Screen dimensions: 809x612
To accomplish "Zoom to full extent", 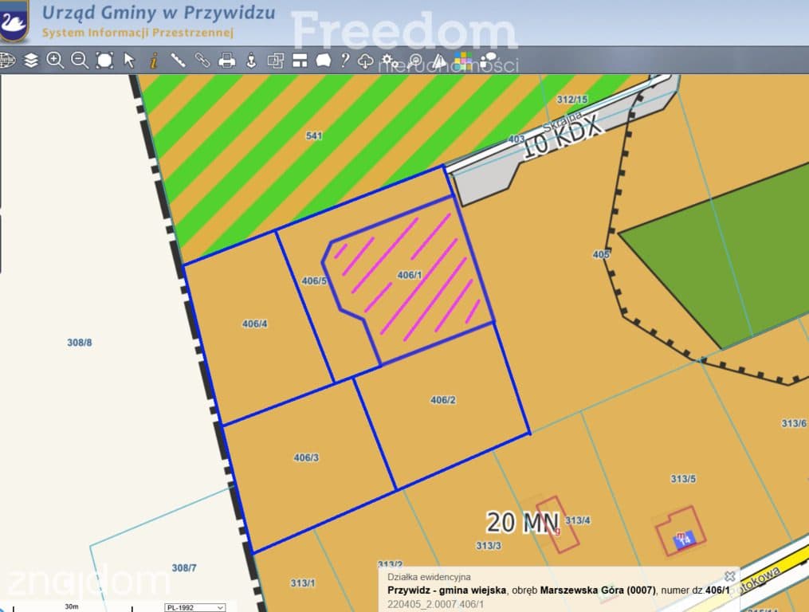I will [x=104, y=61].
